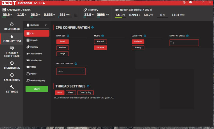This screenshot has width=214, height=129.
Task: Click the CPU usage 0.635 % reading
Action: pyautogui.click(x=49, y=15)
